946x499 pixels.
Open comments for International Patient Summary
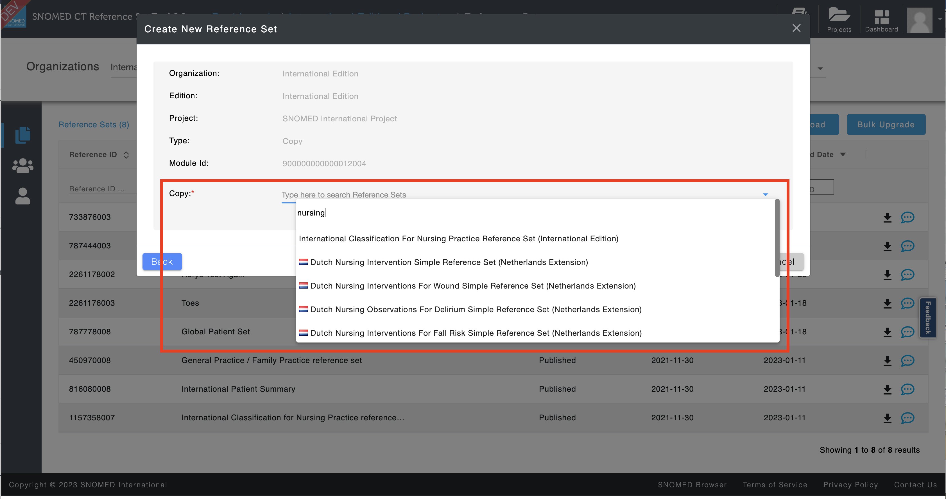(x=907, y=389)
